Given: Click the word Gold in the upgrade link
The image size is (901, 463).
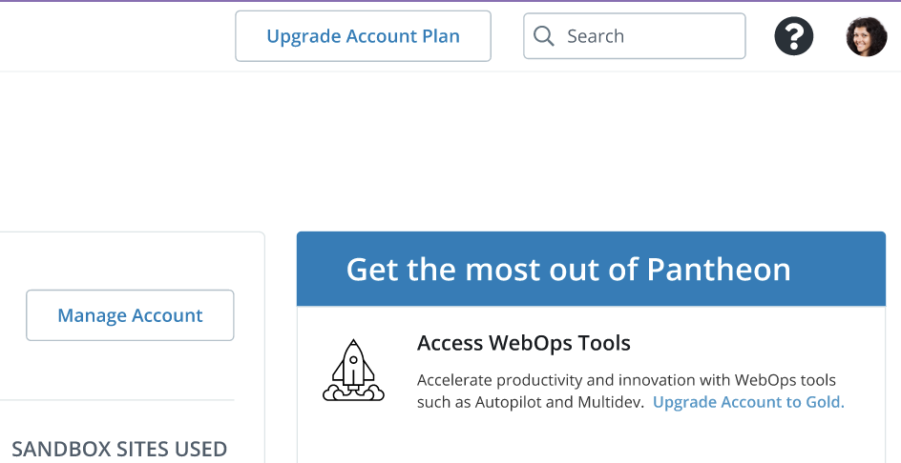Looking at the screenshot, I should 824,402.
